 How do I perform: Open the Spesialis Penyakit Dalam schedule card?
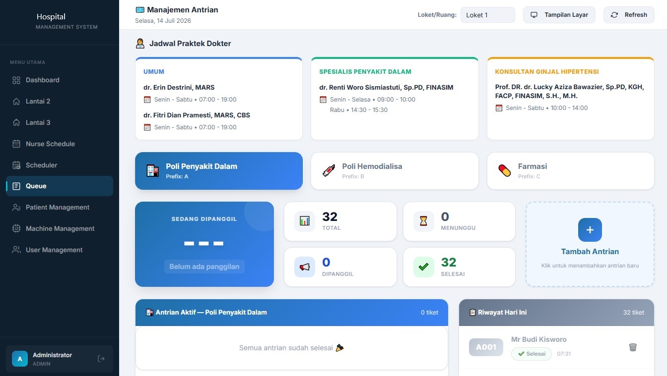tap(395, 99)
